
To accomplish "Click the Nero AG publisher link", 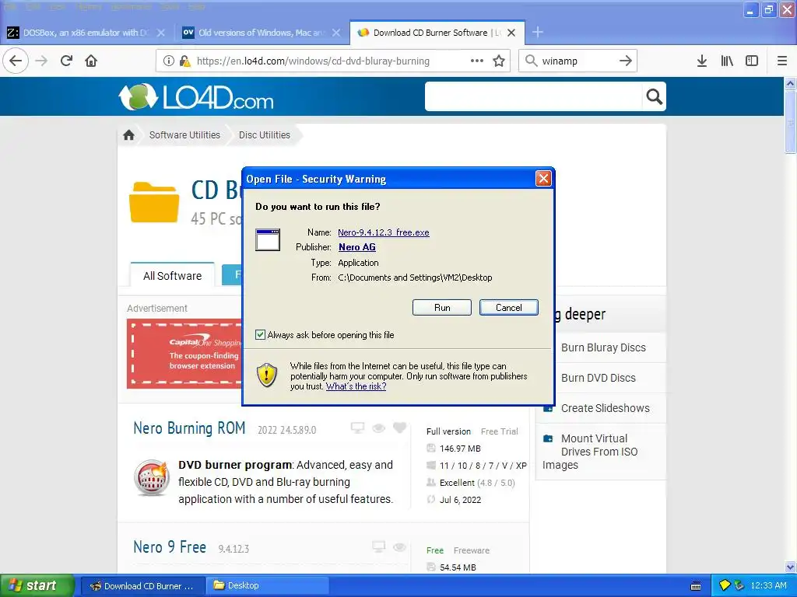I will (x=356, y=247).
